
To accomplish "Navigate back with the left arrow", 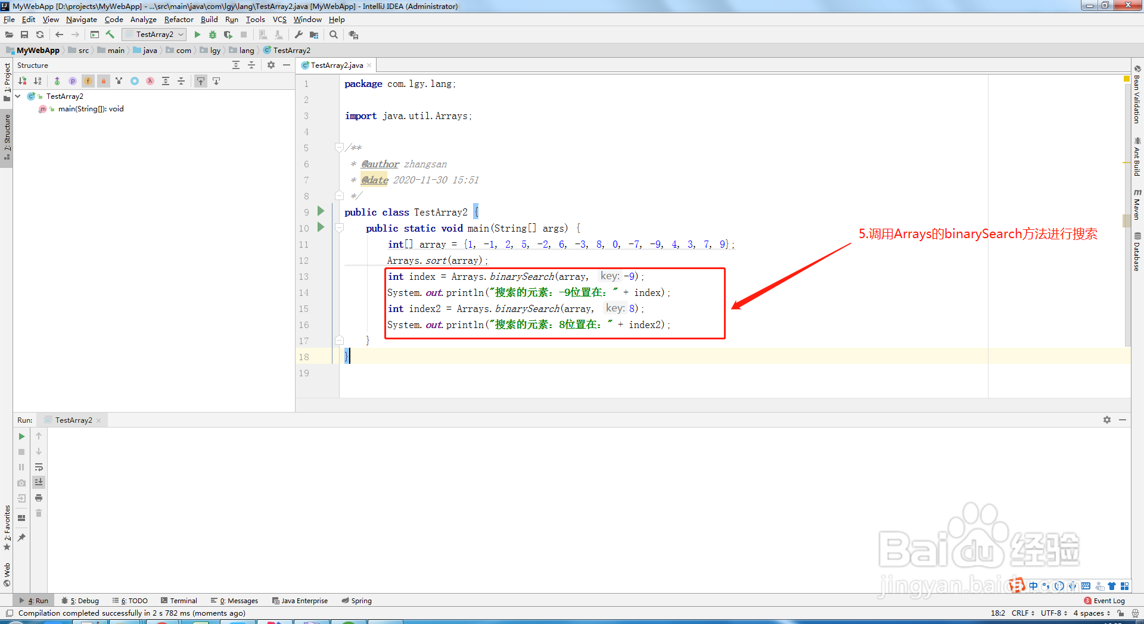I will 59,35.
